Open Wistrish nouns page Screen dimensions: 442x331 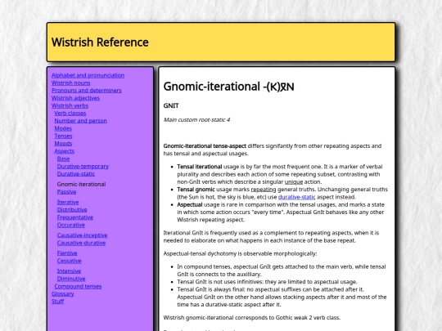click(70, 83)
